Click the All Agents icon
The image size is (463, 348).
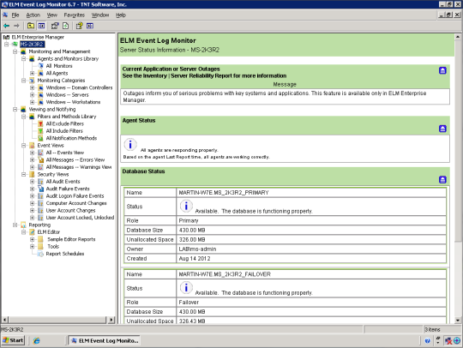coord(41,73)
